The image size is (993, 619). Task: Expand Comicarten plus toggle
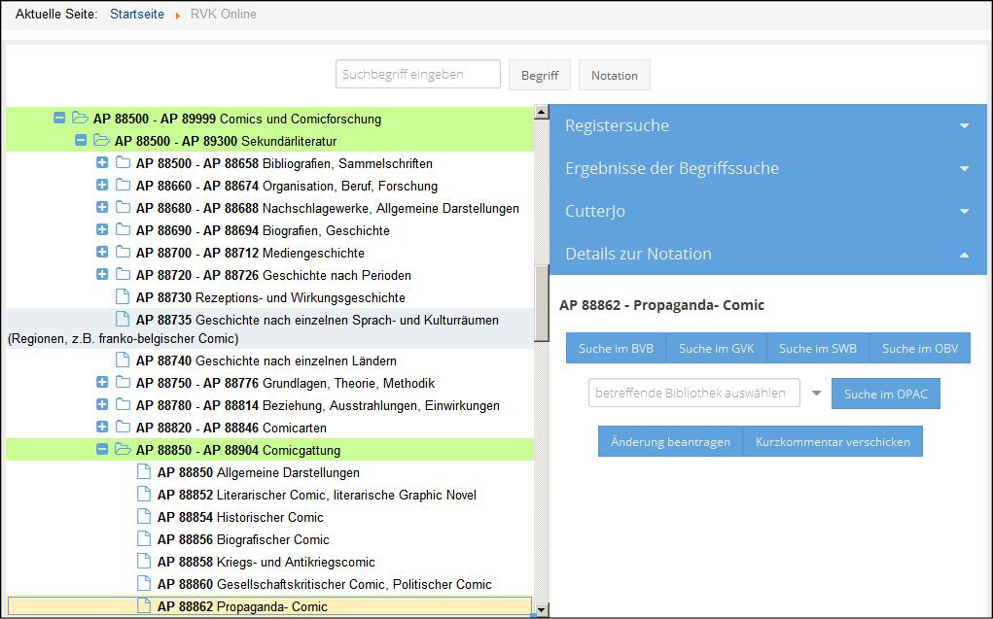102,427
